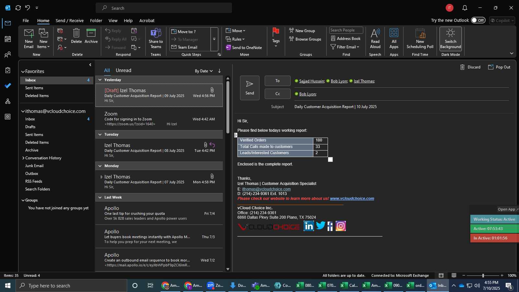Open Tasks clipboard icon in sidebar
The image size is (519, 292).
(8, 70)
